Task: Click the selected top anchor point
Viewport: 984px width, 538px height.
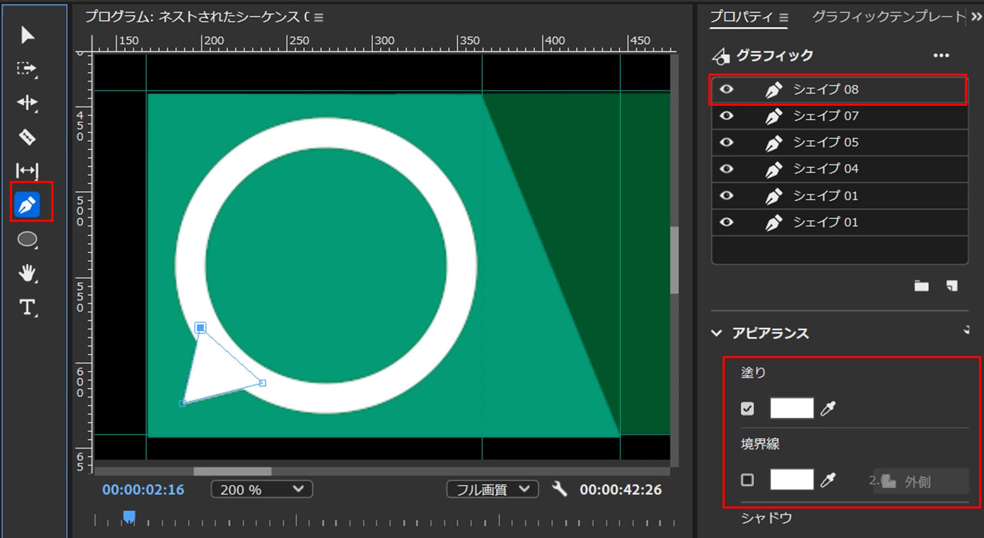Action: (x=200, y=328)
